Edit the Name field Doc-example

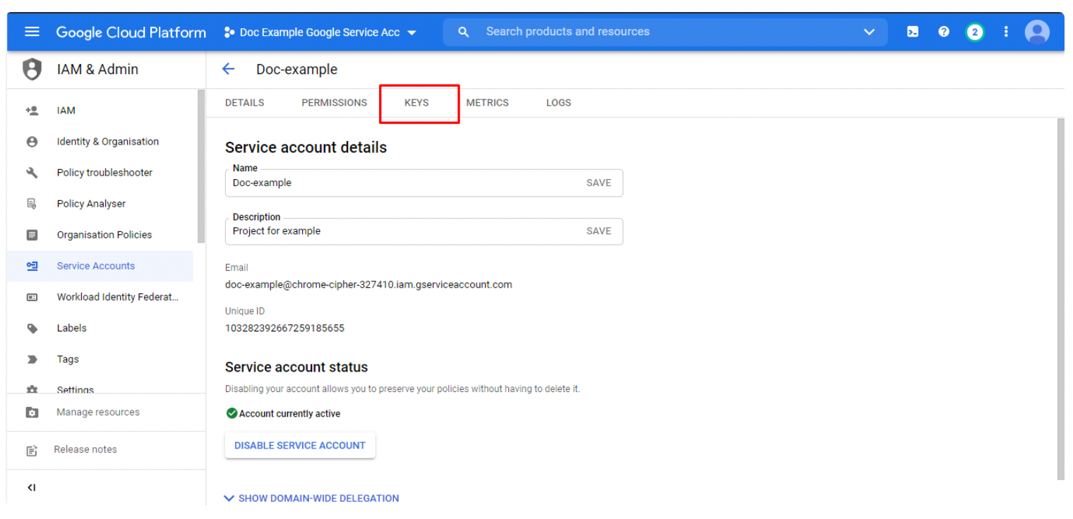[403, 183]
